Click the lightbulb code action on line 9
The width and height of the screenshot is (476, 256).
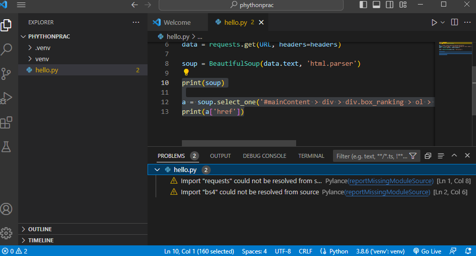(x=186, y=72)
